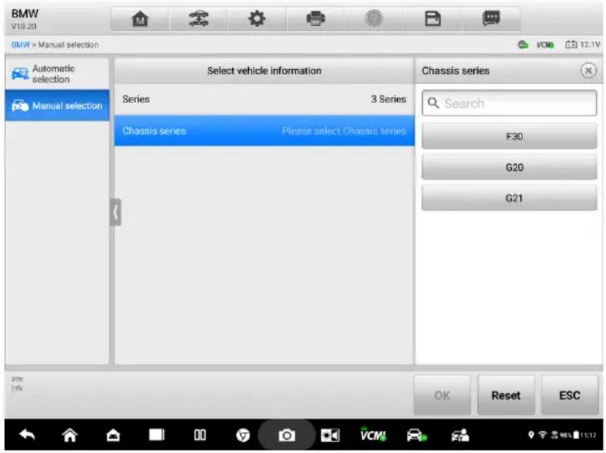Click the BMW V10.20 title text
Image resolution: width=606 pixels, height=453 pixels.
(25, 19)
